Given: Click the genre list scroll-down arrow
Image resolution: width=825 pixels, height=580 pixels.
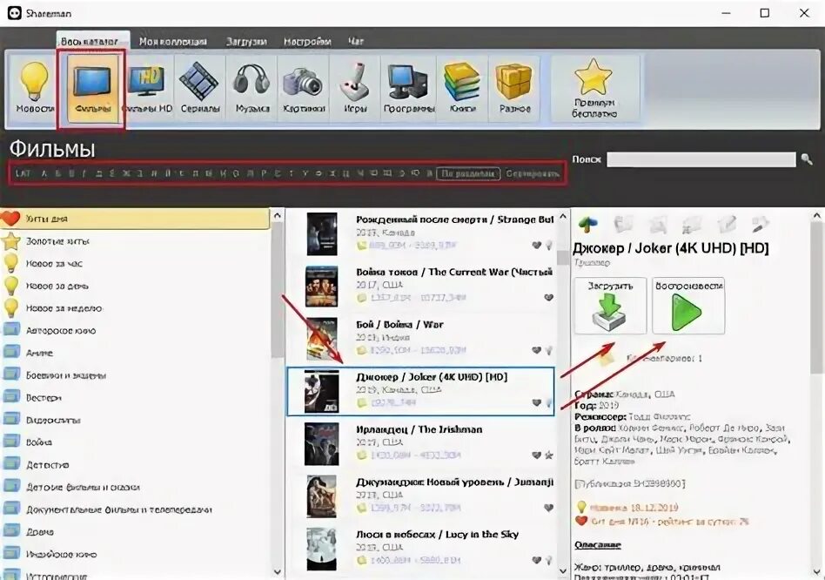Looking at the screenshot, I should coord(278,571).
